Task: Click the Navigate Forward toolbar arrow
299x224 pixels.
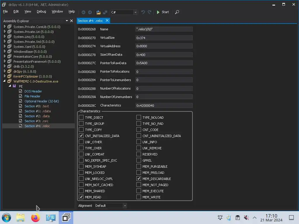Action: (90, 12)
